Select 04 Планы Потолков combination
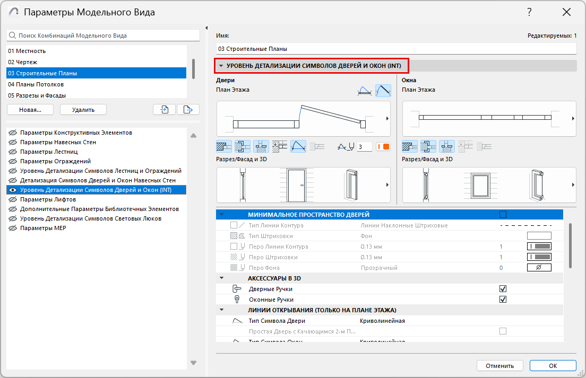Viewport: 586px width, 378px height. (36, 84)
